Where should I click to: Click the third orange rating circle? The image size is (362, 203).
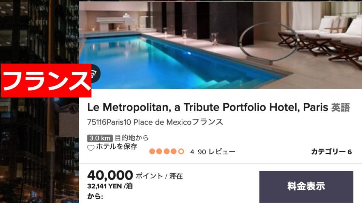(167, 152)
